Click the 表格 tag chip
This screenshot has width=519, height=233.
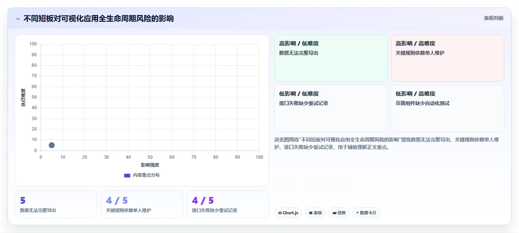[315, 213]
